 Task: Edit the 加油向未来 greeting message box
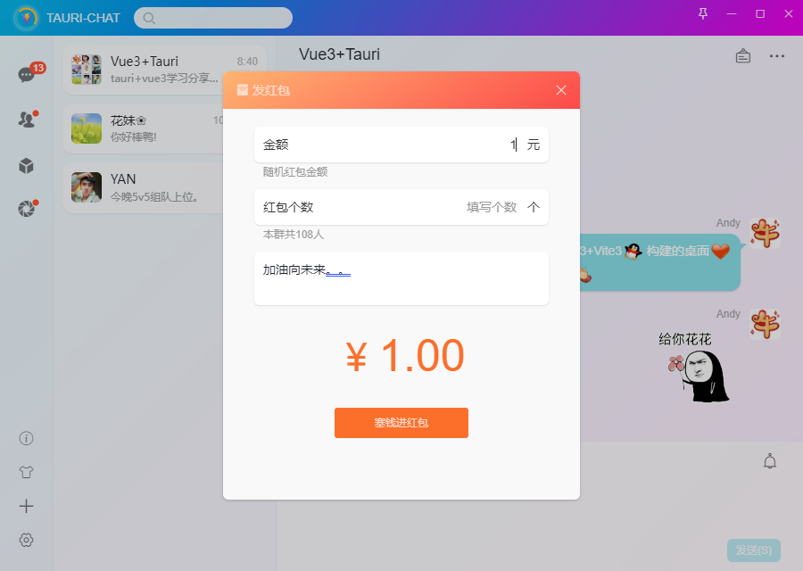click(x=401, y=278)
